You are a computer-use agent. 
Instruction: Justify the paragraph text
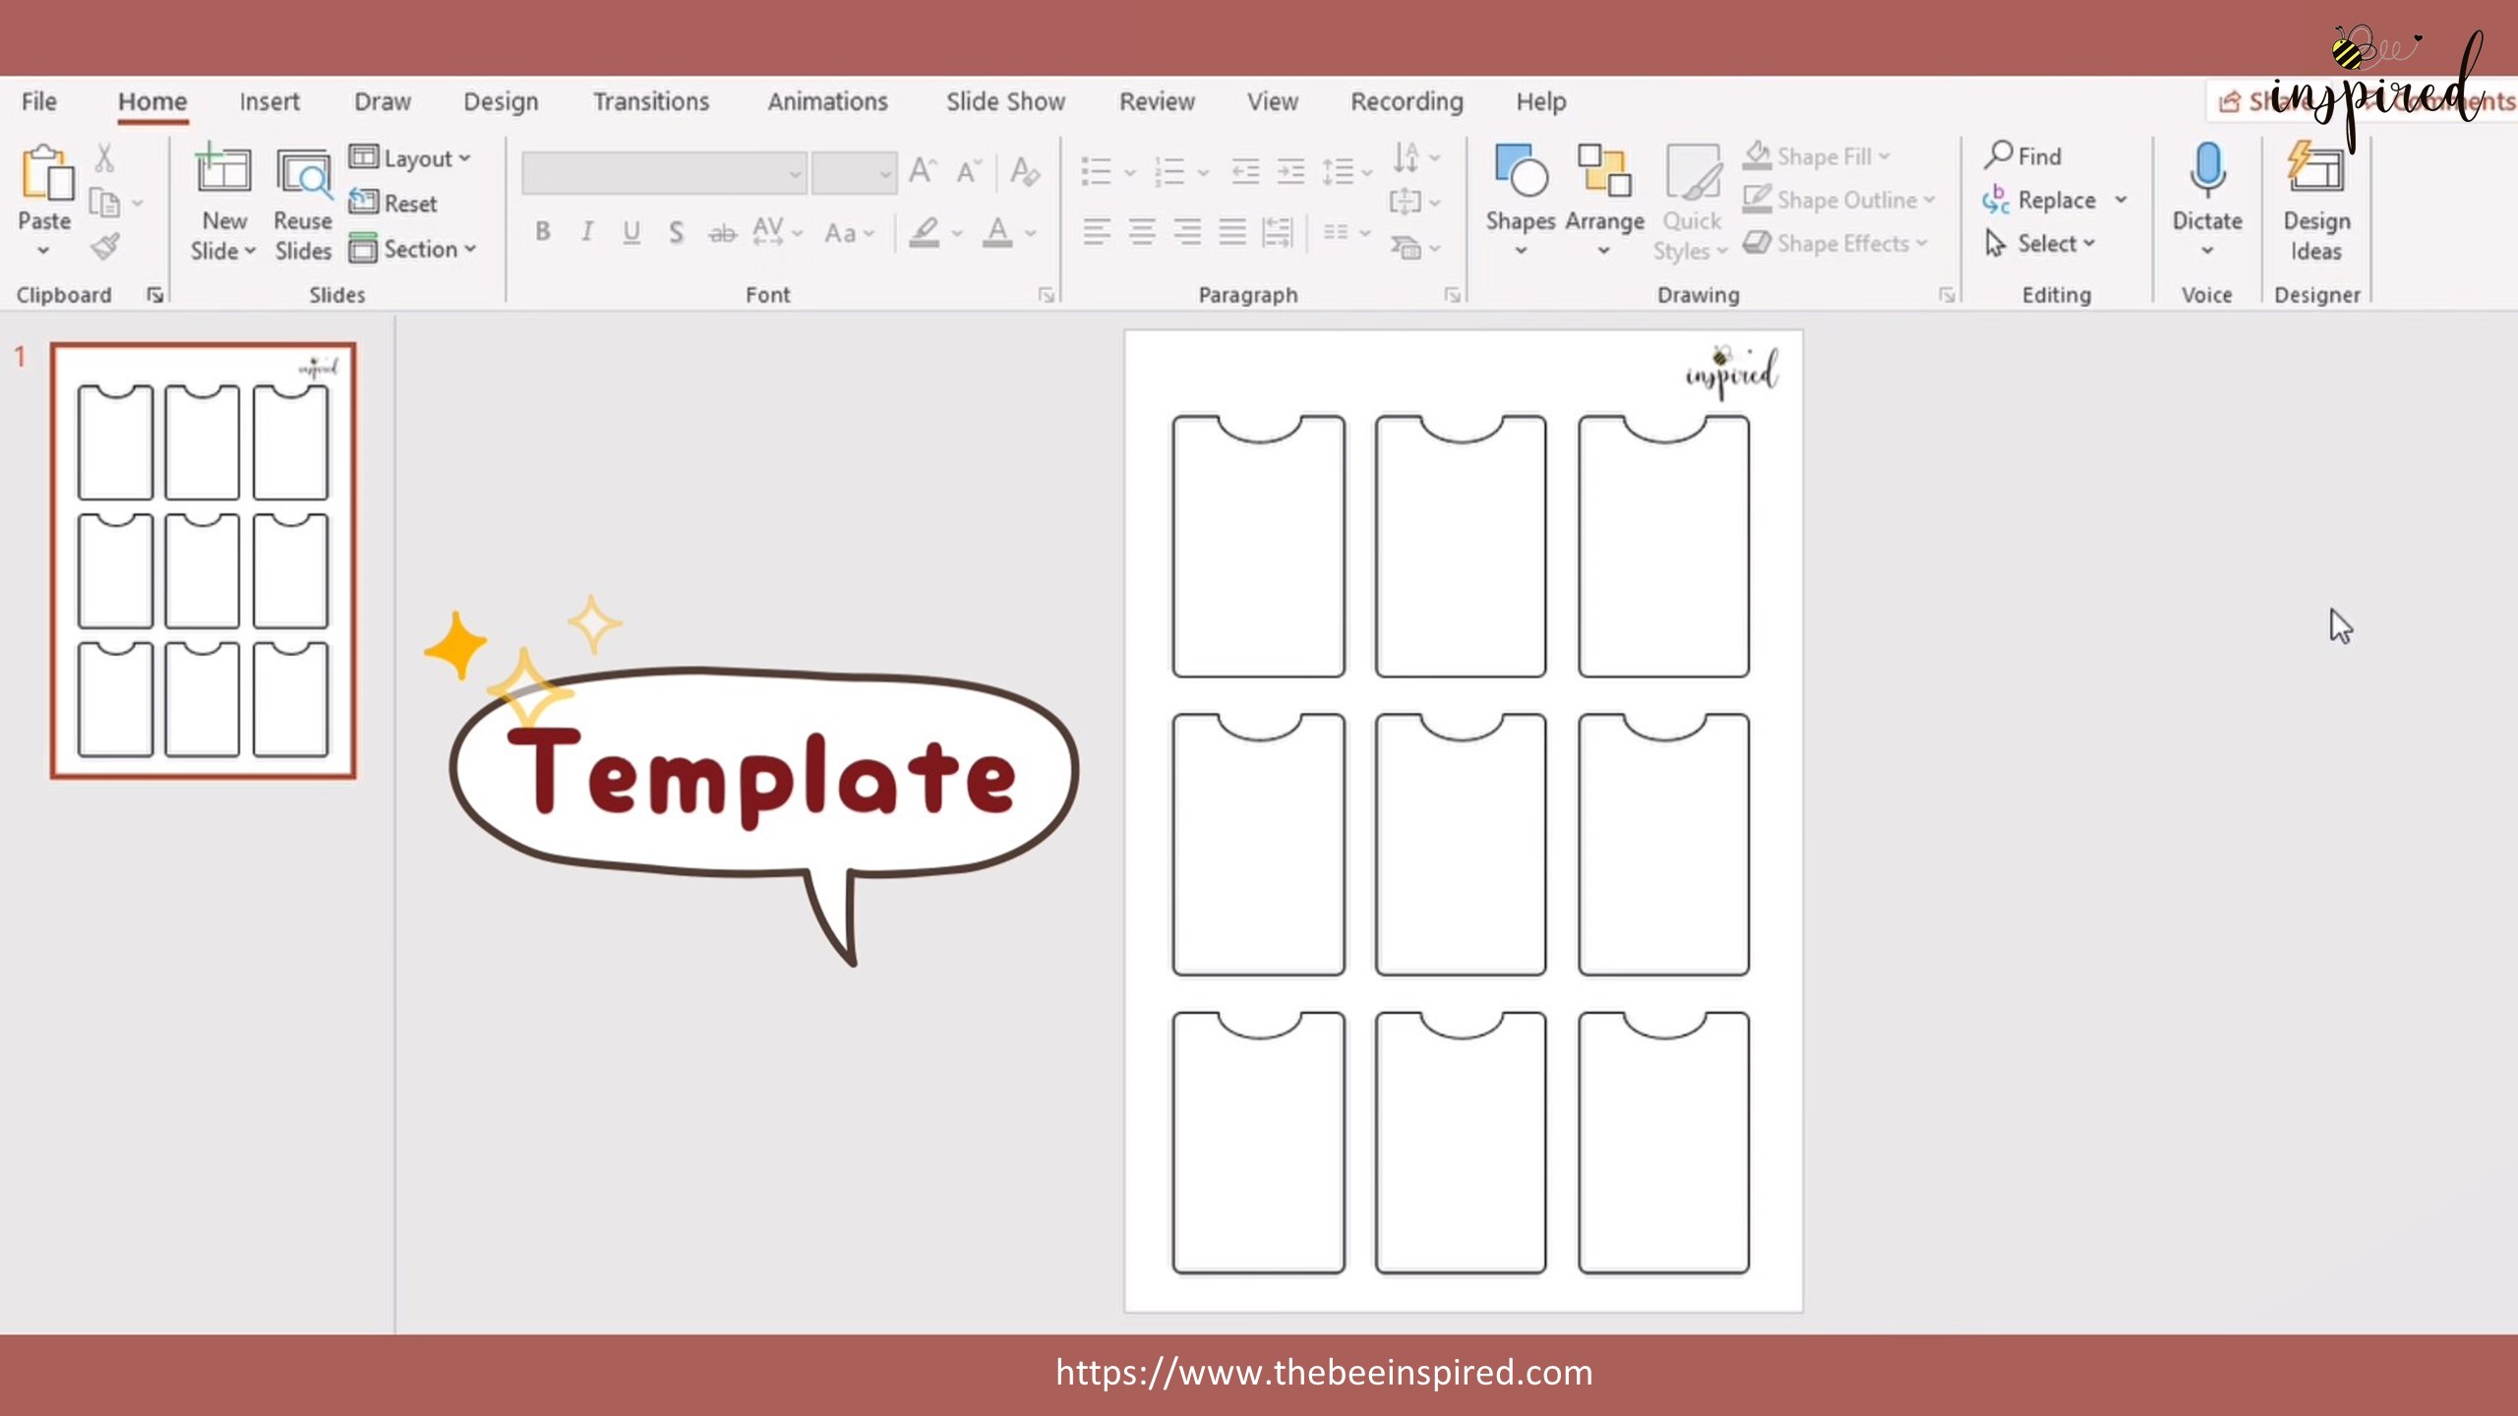pyautogui.click(x=1232, y=232)
